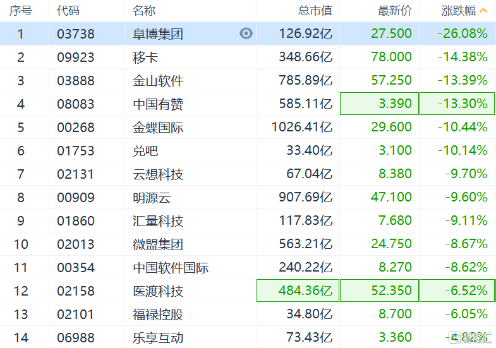The width and height of the screenshot is (496, 348).
Task: Select stock code 09923
Action: 76,57
